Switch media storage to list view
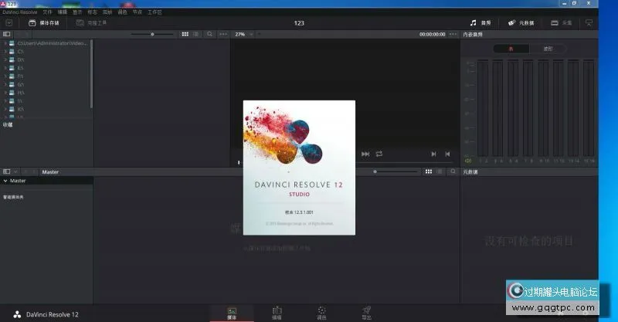Viewport: 618px width, 322px height. (x=195, y=35)
